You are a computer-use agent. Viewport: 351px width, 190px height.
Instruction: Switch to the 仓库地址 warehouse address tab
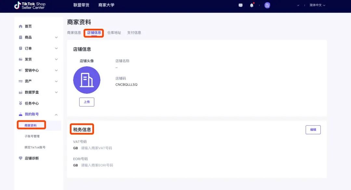tap(114, 32)
